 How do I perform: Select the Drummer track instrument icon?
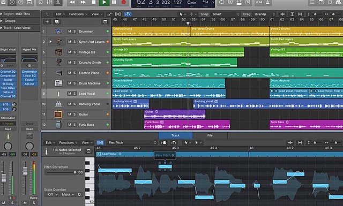pos(58,31)
